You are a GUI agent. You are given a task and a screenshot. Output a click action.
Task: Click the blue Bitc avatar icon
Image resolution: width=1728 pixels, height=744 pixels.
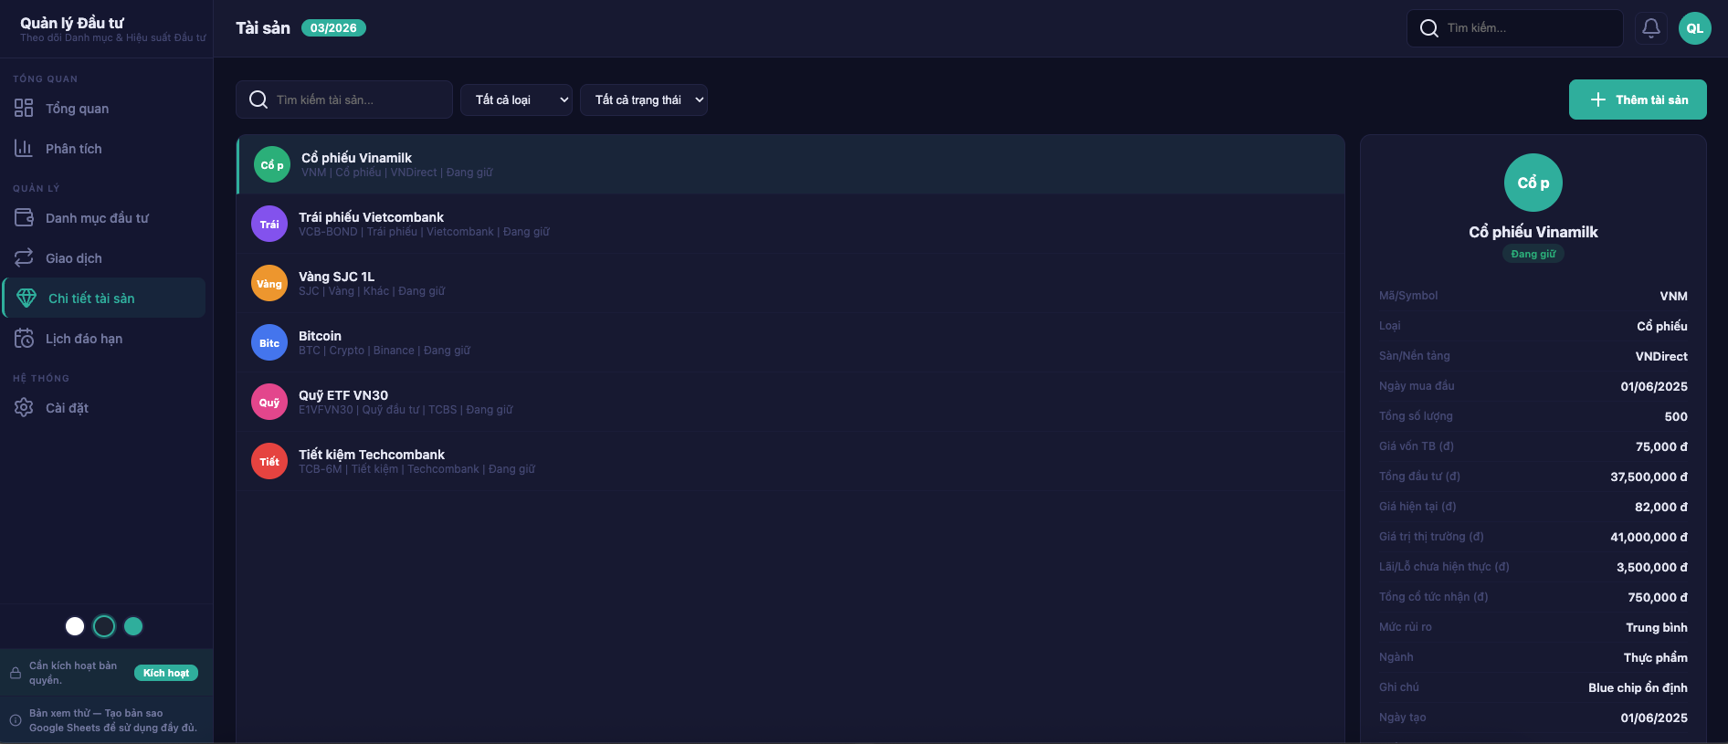pyautogui.click(x=269, y=343)
